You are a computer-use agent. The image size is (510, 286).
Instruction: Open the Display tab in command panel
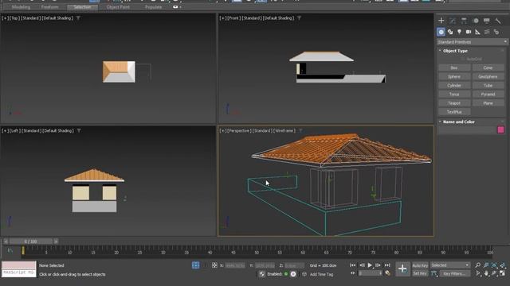(x=487, y=21)
